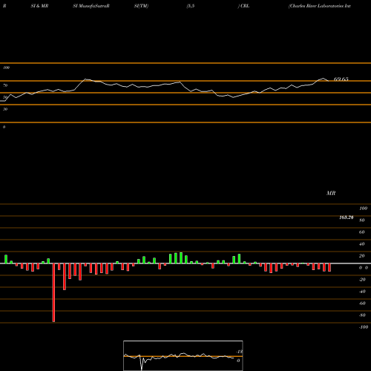Screen dimensions: 371x371
Task: Click the 'SI MunafaSutraR' header label
Action: pyautogui.click(x=91, y=6)
